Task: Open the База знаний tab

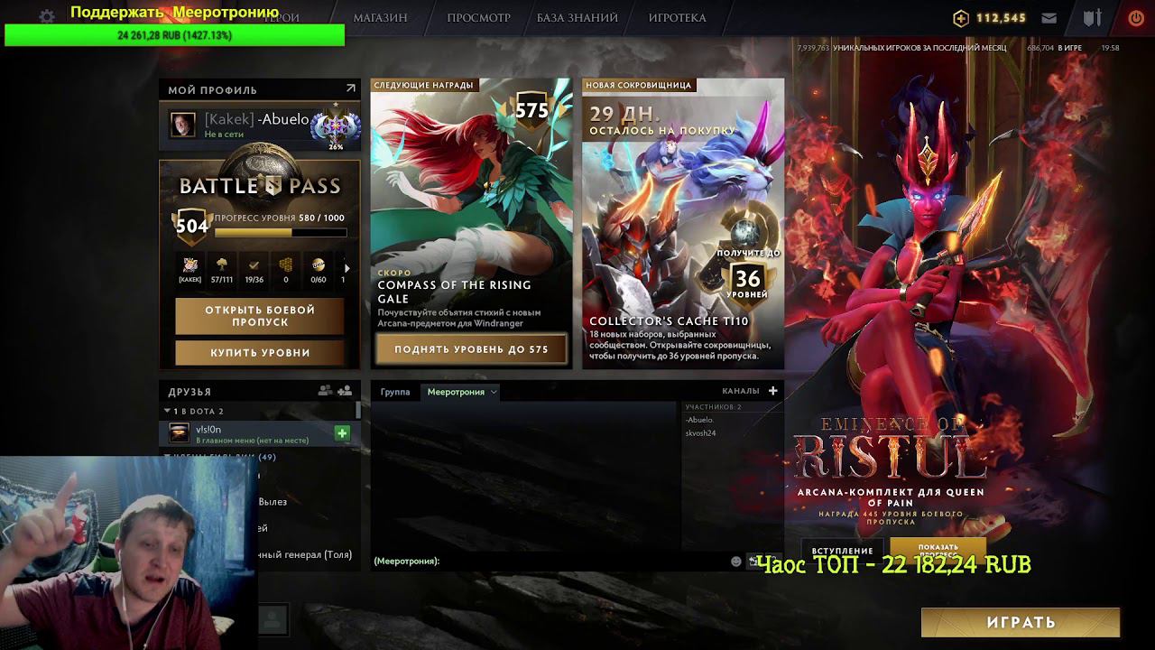Action: pyautogui.click(x=577, y=17)
